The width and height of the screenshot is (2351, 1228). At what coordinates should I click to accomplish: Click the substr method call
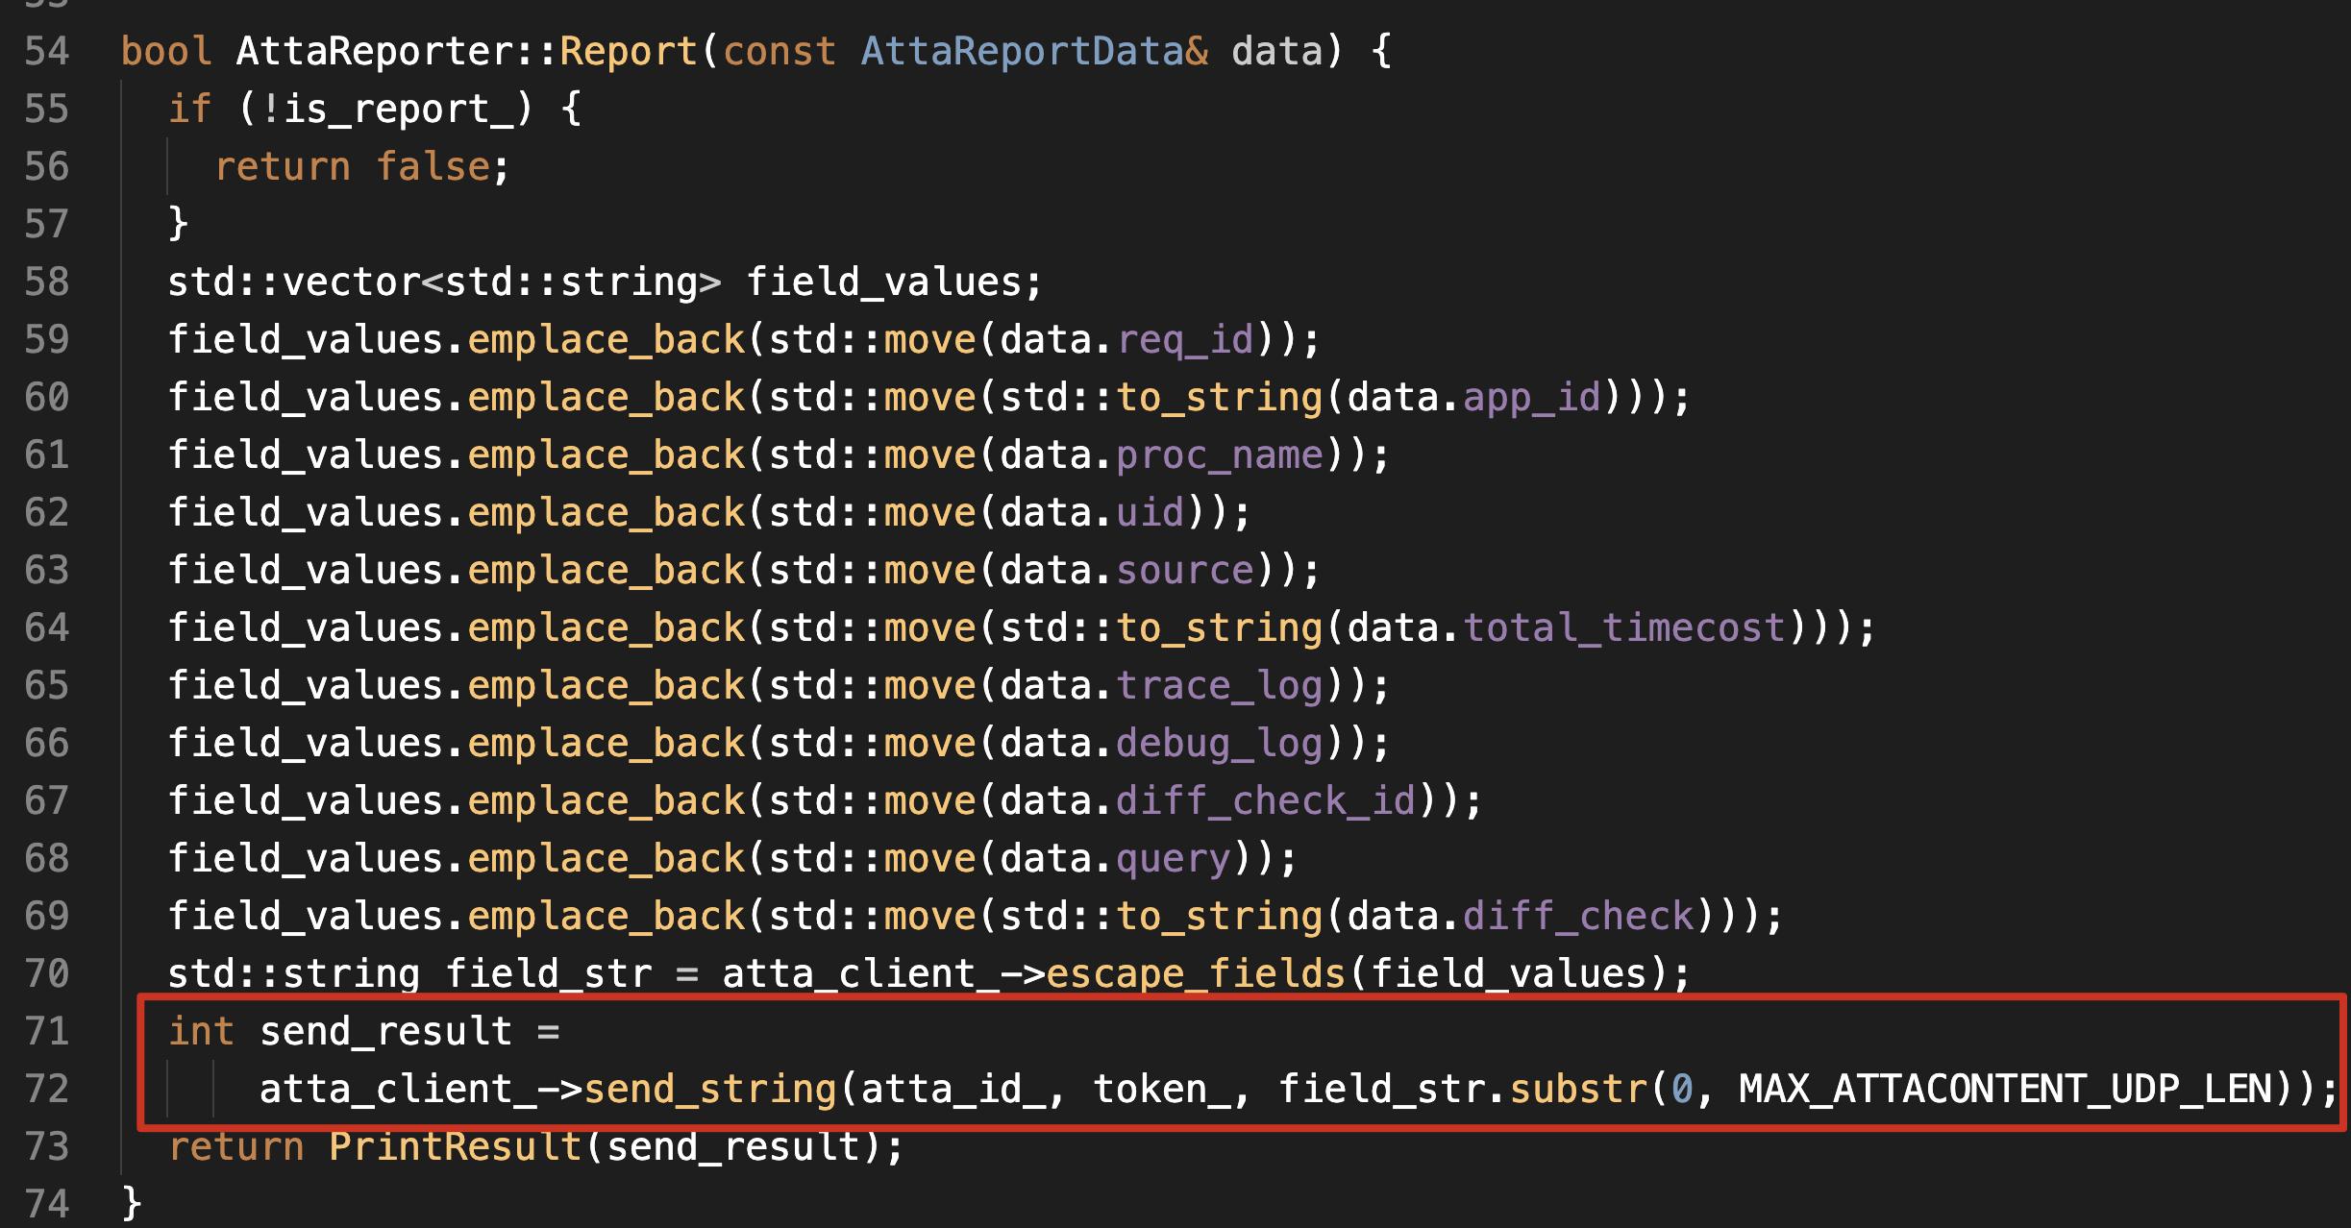pos(1578,1089)
